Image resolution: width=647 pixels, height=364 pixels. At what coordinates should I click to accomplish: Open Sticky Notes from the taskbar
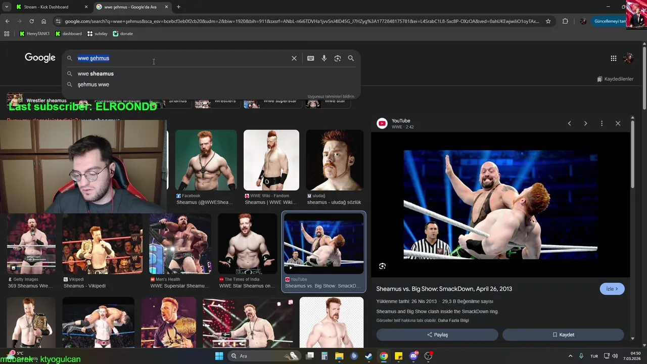(399, 356)
